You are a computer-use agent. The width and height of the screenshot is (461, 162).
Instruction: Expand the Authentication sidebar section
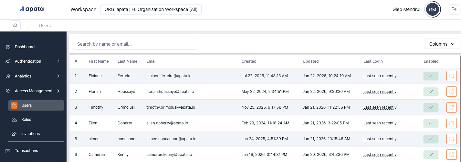(33, 61)
